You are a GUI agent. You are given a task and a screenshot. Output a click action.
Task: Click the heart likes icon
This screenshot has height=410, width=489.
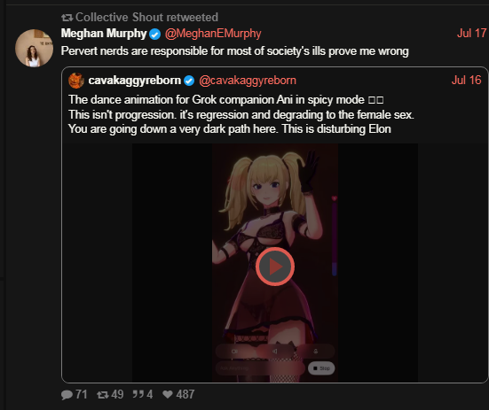click(168, 394)
